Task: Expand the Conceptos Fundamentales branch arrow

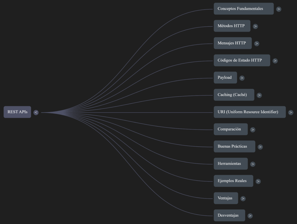Action: 278,9
